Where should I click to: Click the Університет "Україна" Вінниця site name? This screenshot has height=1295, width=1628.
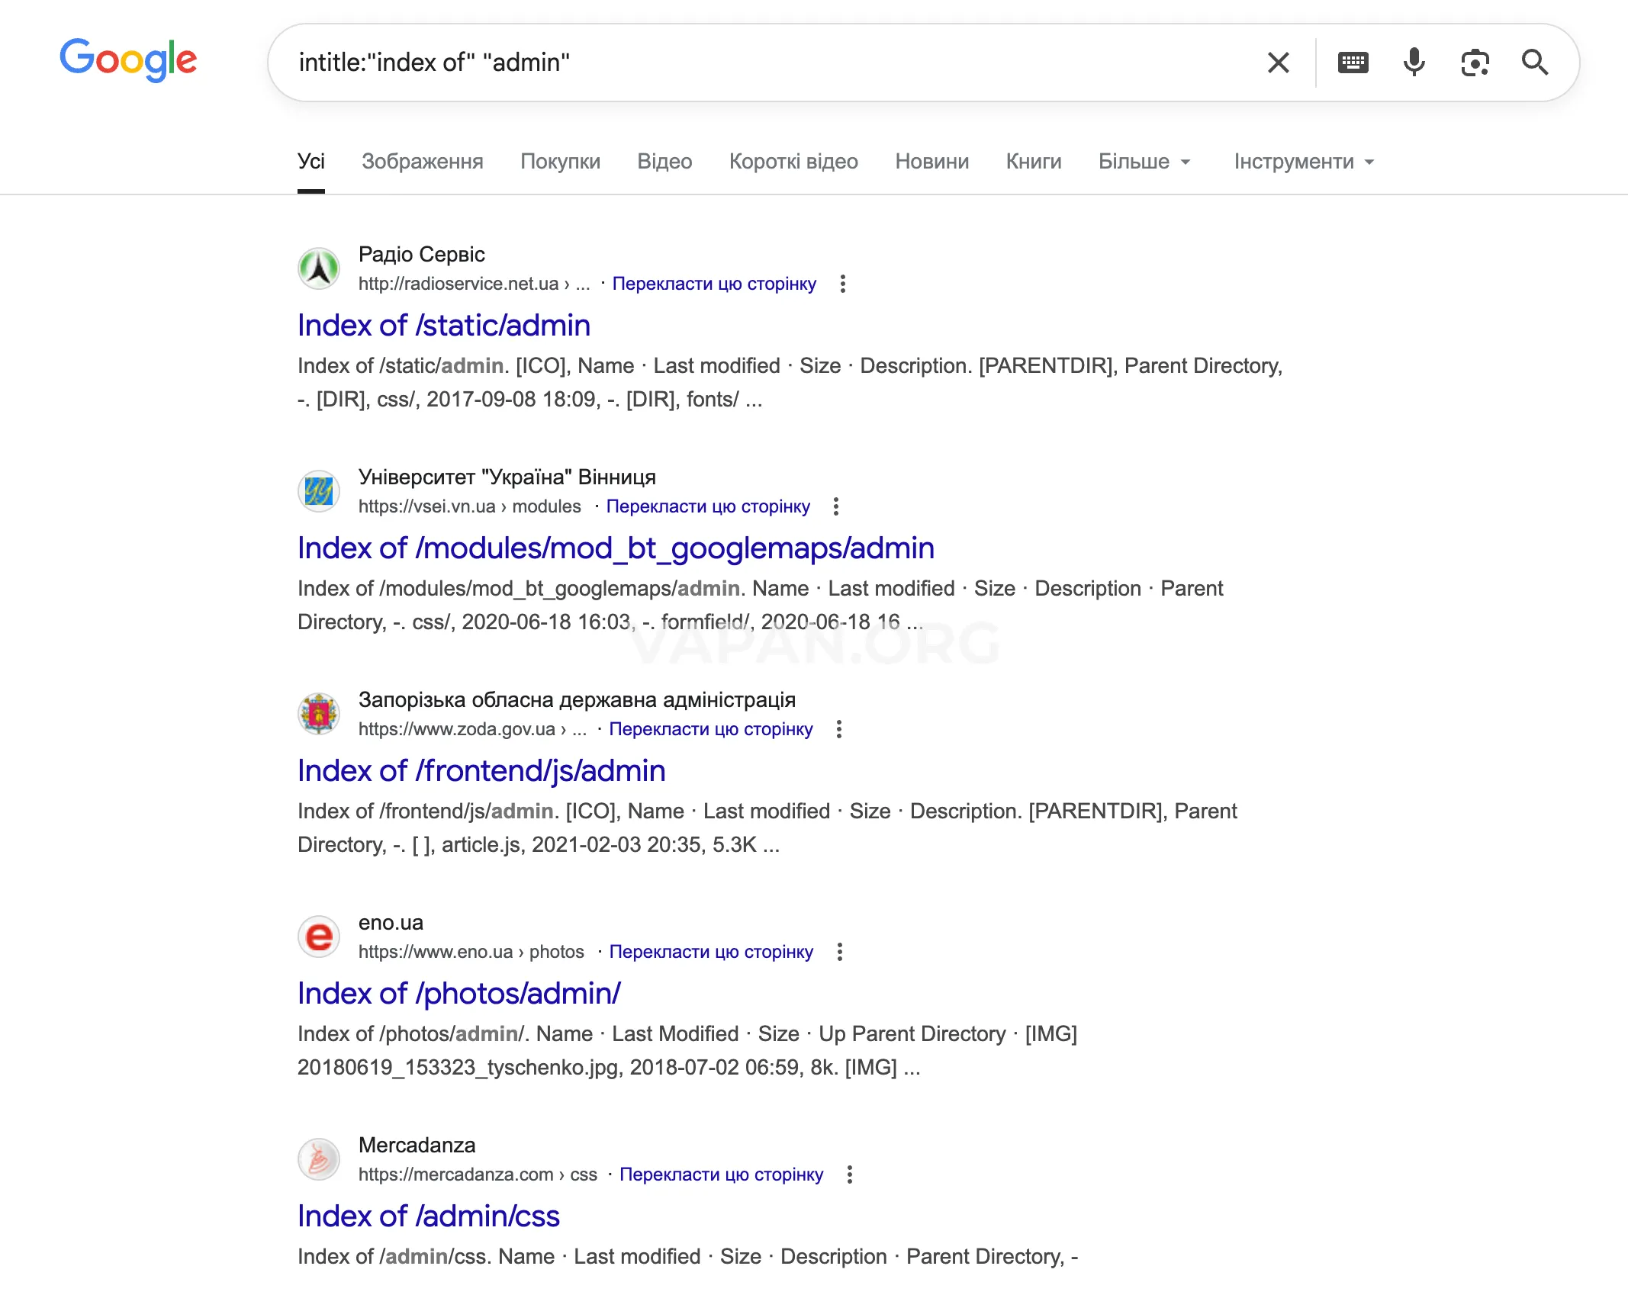[507, 477]
